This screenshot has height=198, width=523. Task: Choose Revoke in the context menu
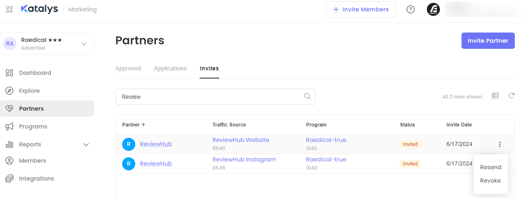point(490,181)
